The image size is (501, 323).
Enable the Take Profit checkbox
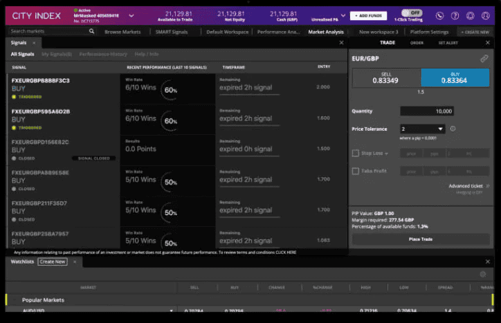355,171
